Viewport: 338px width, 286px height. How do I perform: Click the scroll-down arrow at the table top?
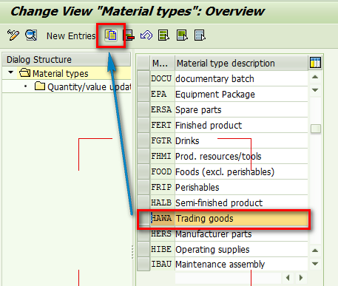click(315, 90)
